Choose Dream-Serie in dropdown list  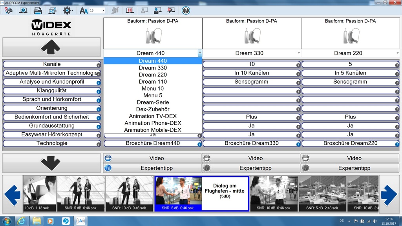[x=153, y=102]
